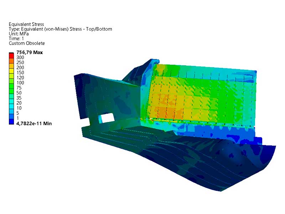Click the 'Custom Obsolete' label
The height and width of the screenshot is (214, 285).
coord(27,43)
